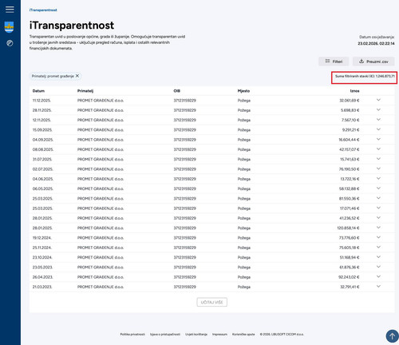The width and height of the screenshot is (399, 345).
Task: Open the hamburger menu in the sidebar
Action: 10,10
